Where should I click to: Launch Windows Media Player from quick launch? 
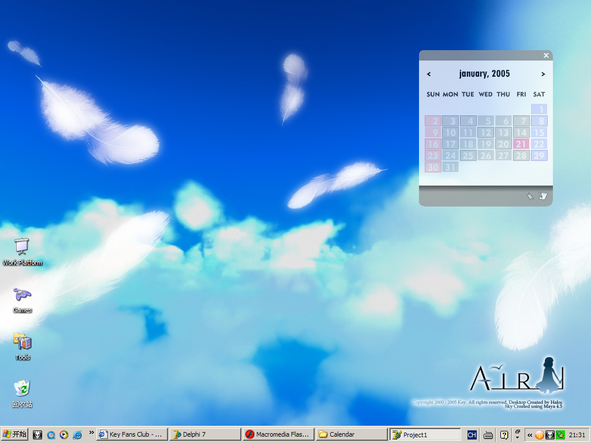[63, 435]
